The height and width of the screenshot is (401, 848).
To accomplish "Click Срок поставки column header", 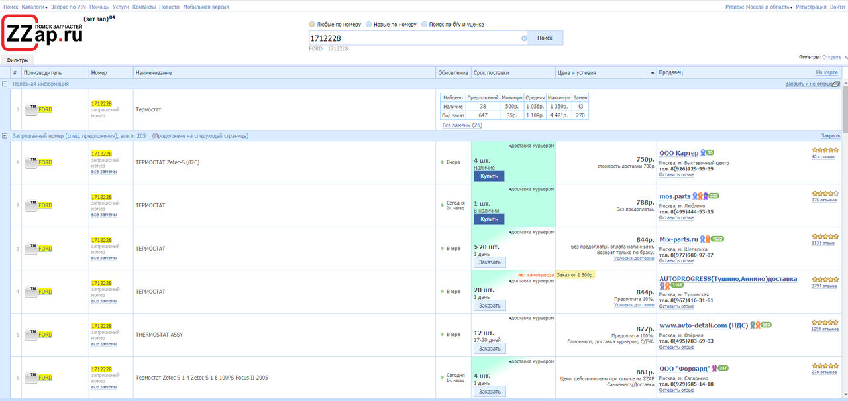I will (x=513, y=72).
